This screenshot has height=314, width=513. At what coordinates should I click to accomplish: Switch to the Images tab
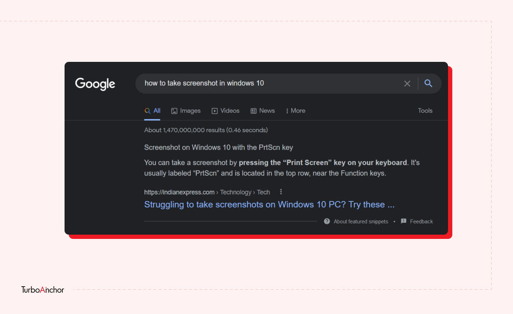186,110
